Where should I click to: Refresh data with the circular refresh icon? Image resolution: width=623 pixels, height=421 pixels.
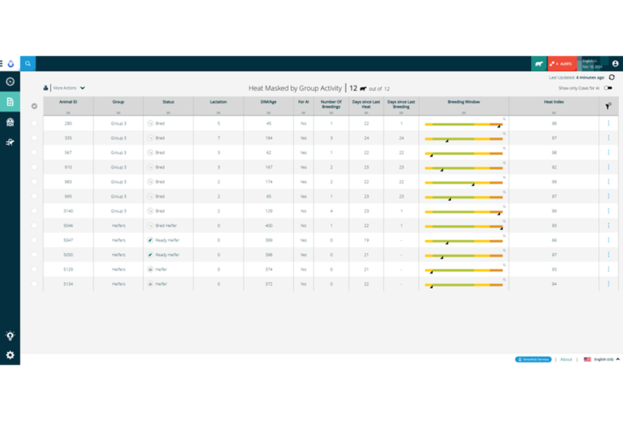pos(612,77)
